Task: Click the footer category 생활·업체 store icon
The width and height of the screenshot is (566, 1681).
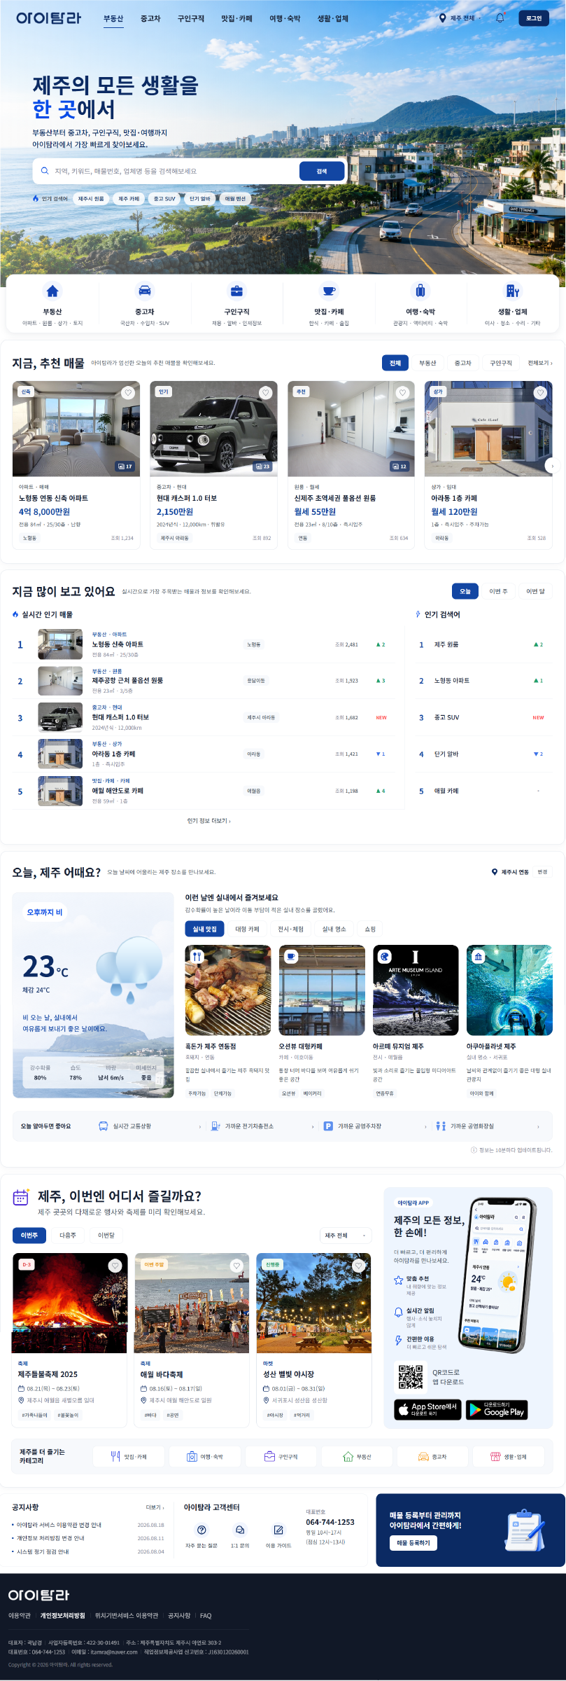Action: pos(495,1457)
